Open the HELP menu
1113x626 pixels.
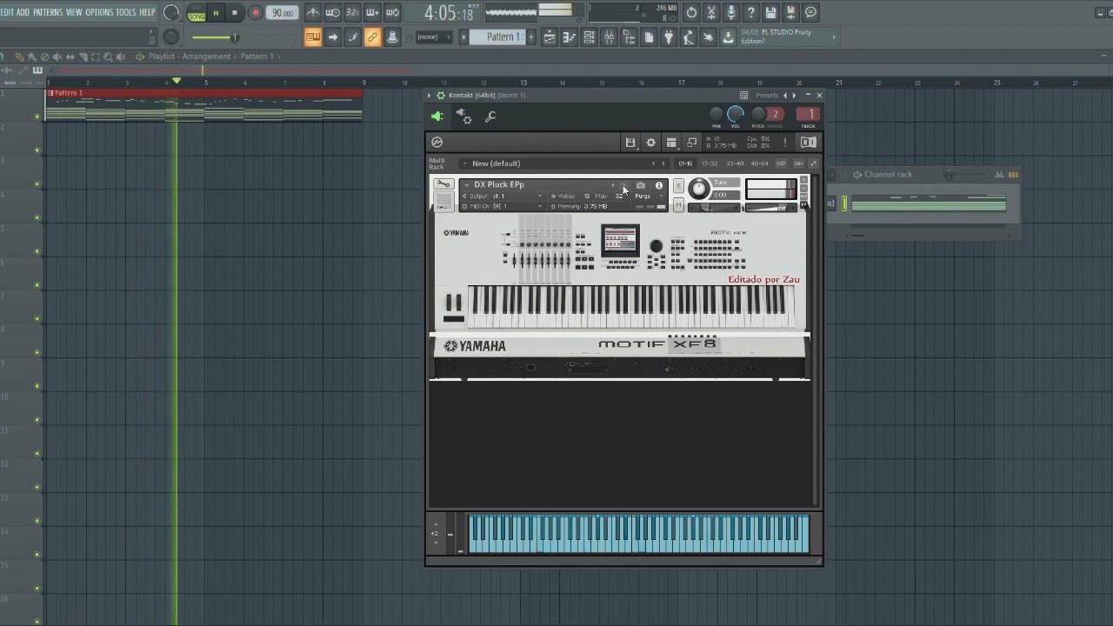148,12
